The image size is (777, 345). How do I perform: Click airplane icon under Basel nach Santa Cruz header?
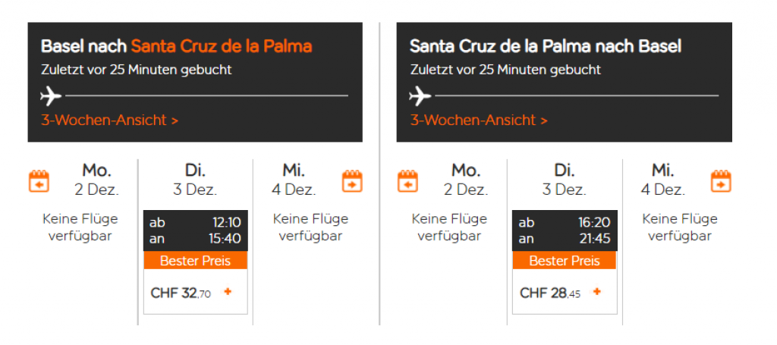51,96
